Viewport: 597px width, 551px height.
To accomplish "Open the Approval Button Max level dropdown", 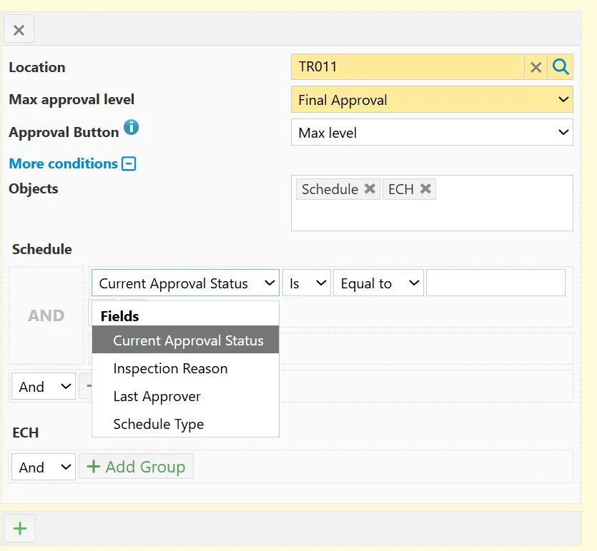I will pos(432,132).
